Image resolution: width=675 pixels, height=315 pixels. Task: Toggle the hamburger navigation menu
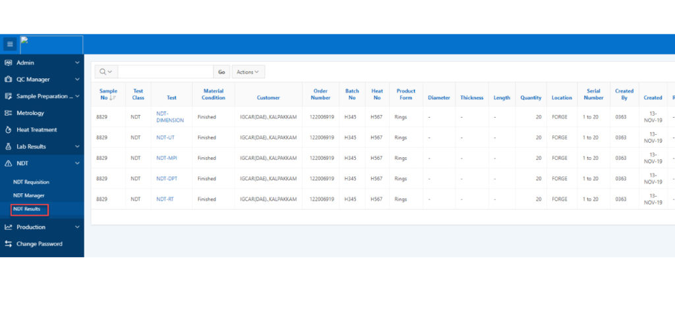[10, 44]
